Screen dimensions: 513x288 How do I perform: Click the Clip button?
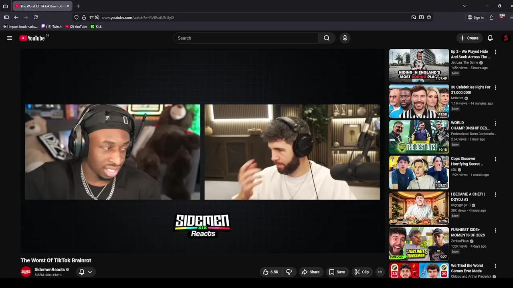(362, 272)
